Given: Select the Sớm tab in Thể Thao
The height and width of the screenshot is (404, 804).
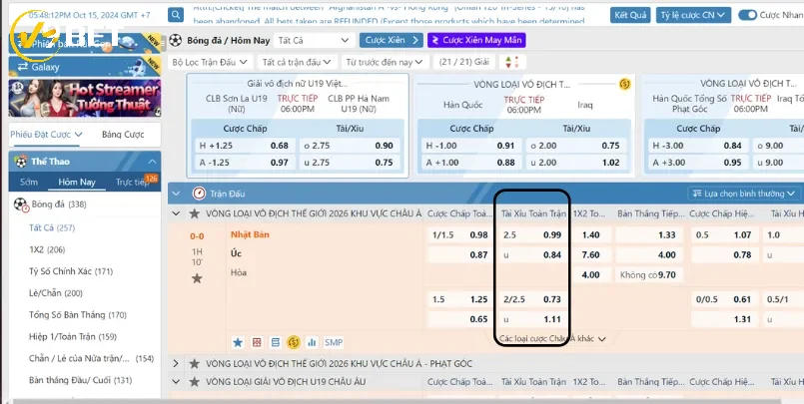Looking at the screenshot, I should coord(28,183).
